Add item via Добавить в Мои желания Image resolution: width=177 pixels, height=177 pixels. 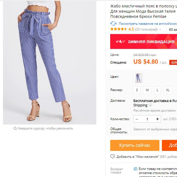pyautogui.click(x=138, y=156)
